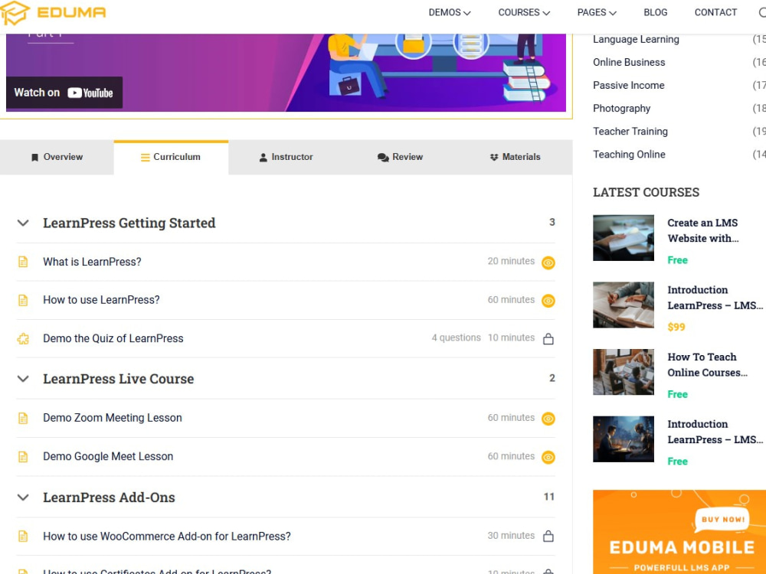This screenshot has height=574, width=766.
Task: Click How To Teach Online Courses thumbnail
Action: tap(624, 372)
